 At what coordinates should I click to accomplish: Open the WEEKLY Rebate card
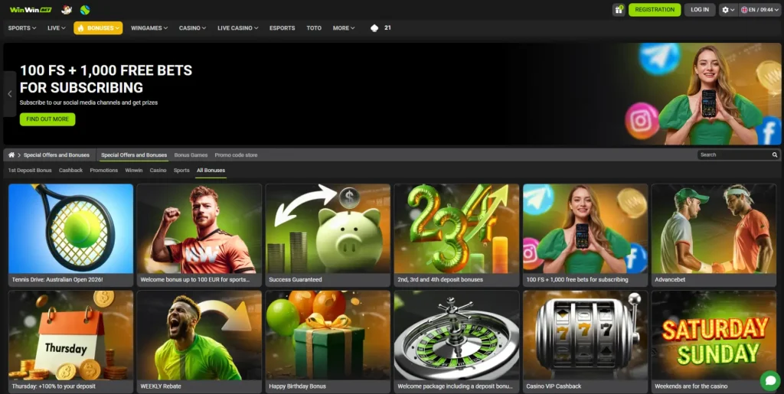pos(199,341)
